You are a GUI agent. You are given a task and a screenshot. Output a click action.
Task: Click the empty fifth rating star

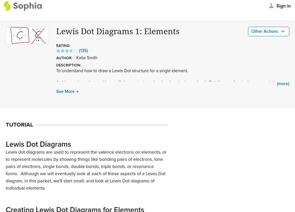75,50
